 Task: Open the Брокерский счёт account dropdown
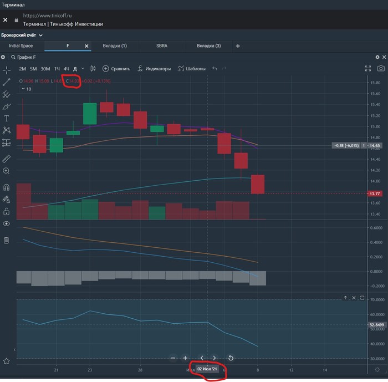pyautogui.click(x=22, y=35)
